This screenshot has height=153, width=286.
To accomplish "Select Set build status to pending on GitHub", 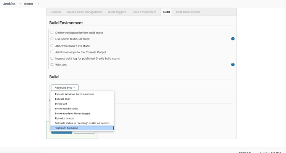I will pos(82,123).
